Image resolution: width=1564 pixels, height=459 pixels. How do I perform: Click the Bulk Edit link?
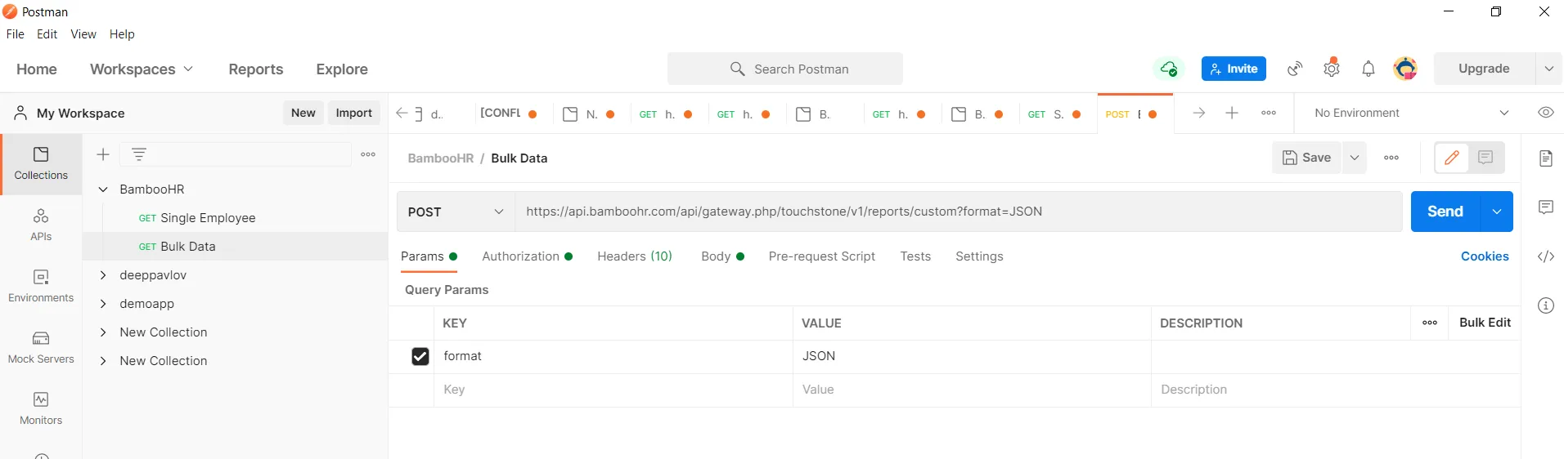[x=1485, y=323]
